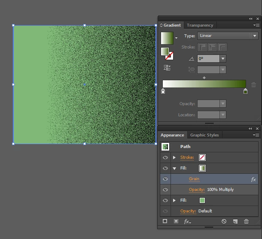Expand the Stroke attribute row

pos(174,157)
